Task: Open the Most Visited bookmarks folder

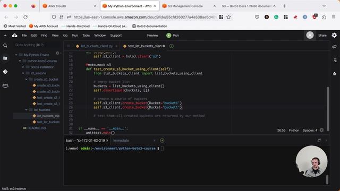Action: [x=14, y=26]
